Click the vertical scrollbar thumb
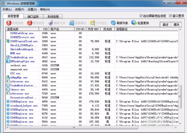 180,97
